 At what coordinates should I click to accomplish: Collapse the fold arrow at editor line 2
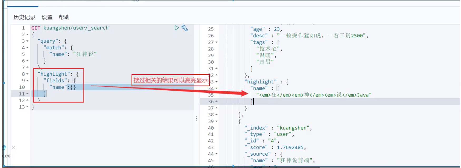[27, 34]
